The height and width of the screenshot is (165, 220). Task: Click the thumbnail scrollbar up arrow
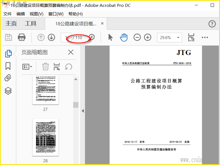point(76,79)
